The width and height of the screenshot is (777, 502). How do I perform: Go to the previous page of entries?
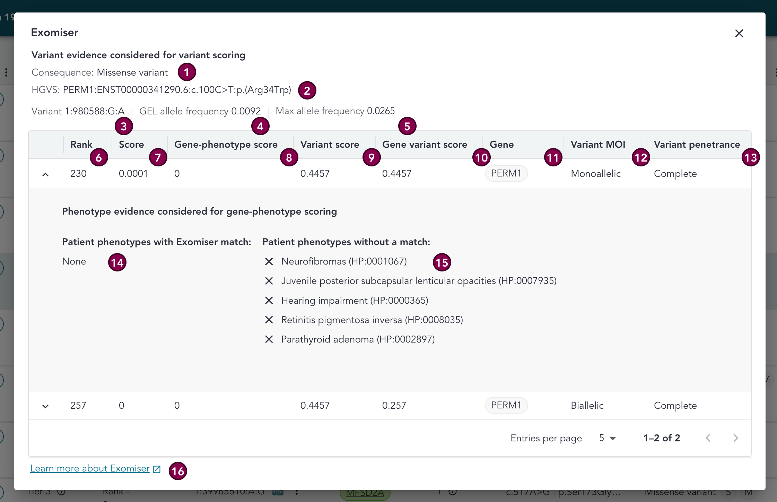tap(708, 438)
